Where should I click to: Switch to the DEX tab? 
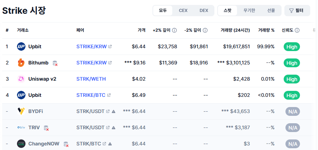tap(204, 11)
